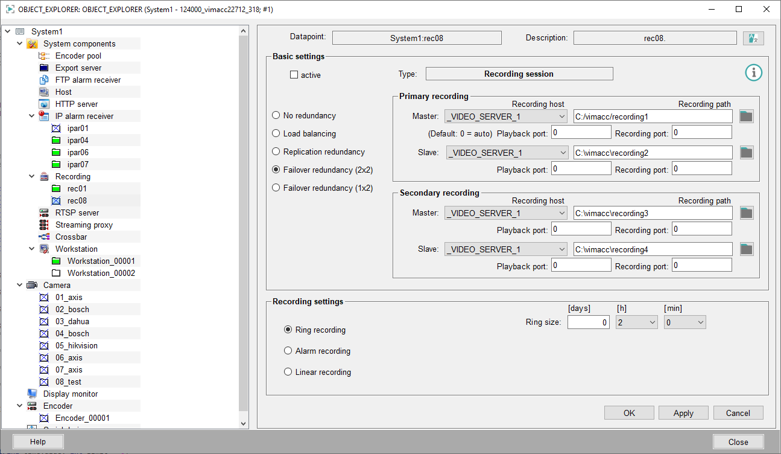
Task: Open primary slave recording host dropdown
Action: 507,153
